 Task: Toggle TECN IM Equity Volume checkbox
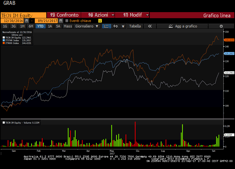pos(4,122)
